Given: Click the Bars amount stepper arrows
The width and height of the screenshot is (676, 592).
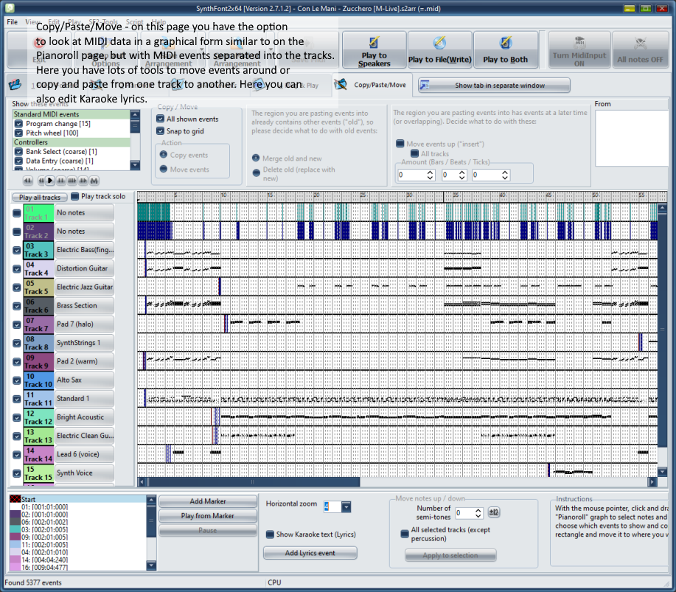Looking at the screenshot, I should coord(430,175).
